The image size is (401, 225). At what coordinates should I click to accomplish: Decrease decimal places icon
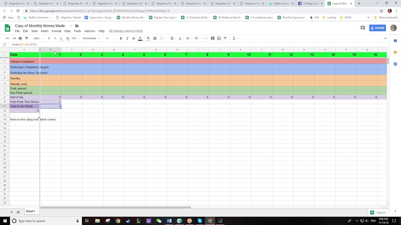61,38
